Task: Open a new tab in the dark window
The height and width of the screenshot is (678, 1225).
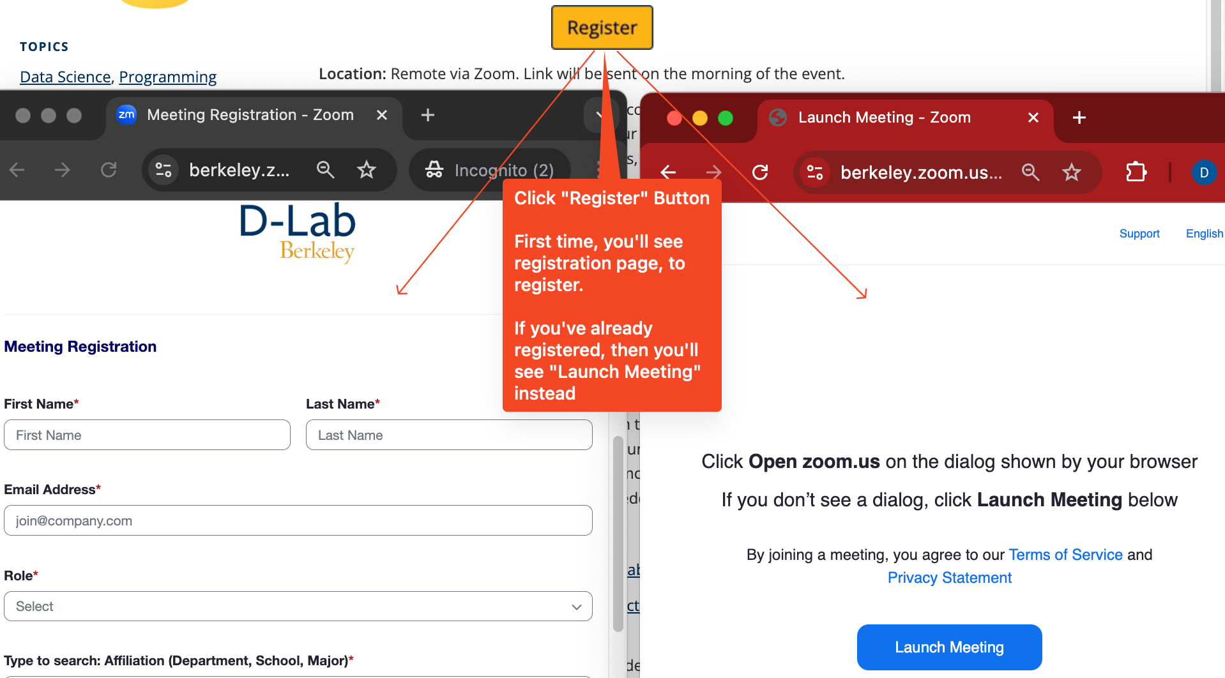Action: [428, 115]
